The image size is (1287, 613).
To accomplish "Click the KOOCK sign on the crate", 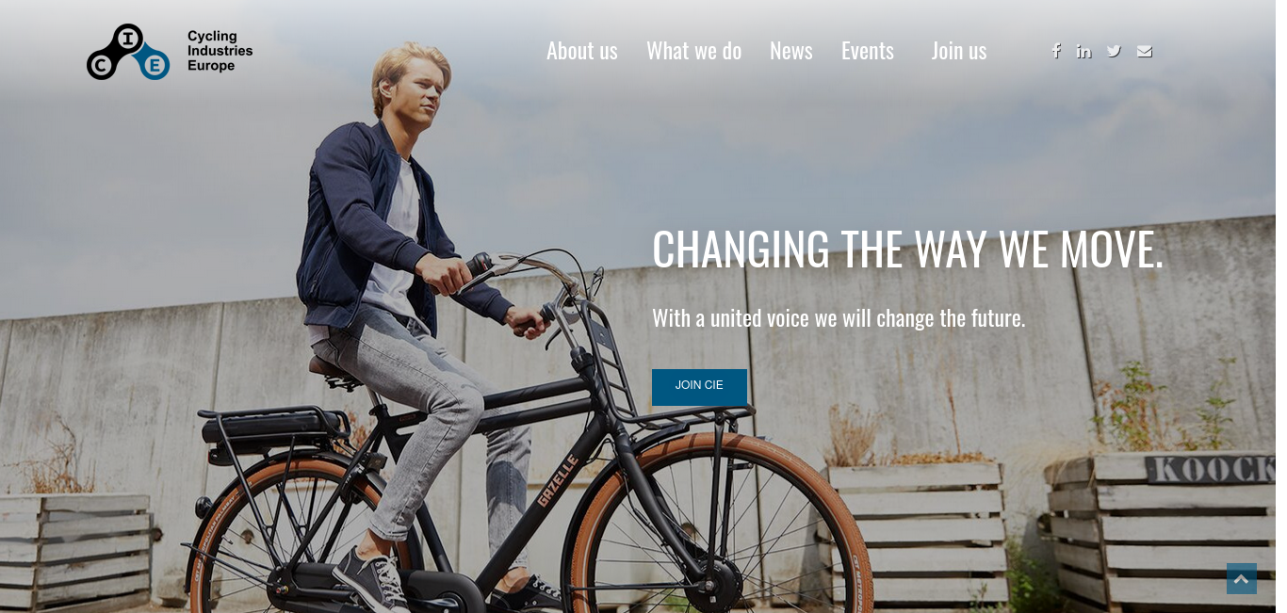I will [x=1212, y=470].
